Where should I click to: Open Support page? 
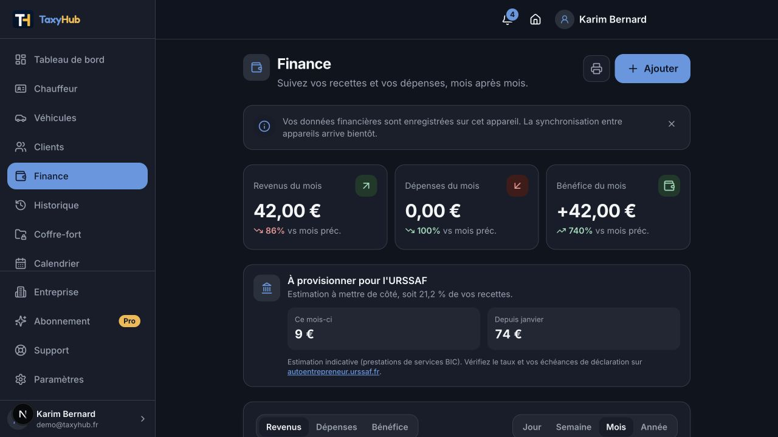pyautogui.click(x=77, y=350)
